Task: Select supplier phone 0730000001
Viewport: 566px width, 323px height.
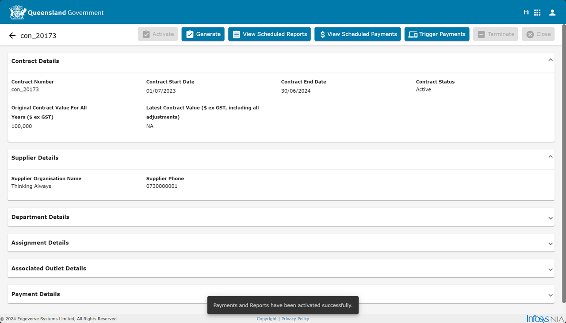Action: (162, 186)
